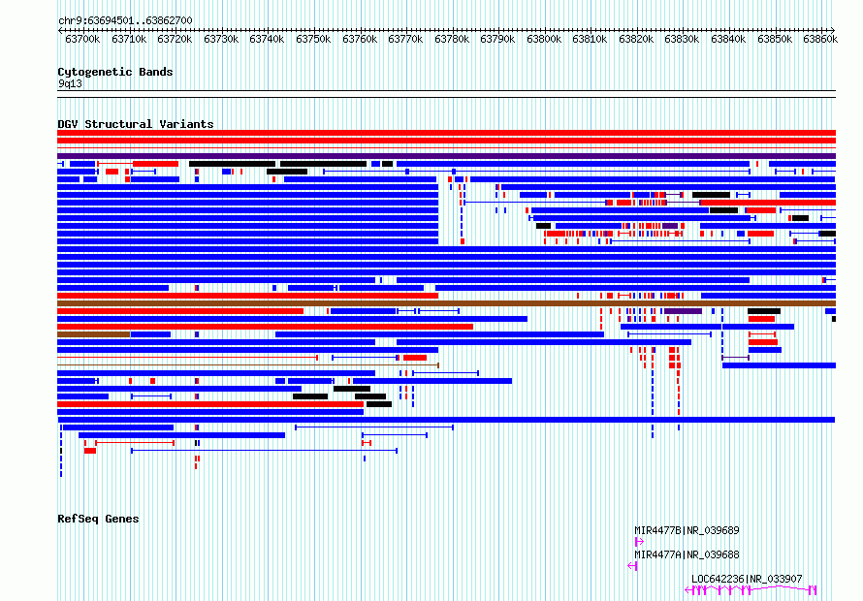This screenshot has height=601, width=863.
Task: Click the chr9:63694501..63862700 region label
Action: point(125,20)
